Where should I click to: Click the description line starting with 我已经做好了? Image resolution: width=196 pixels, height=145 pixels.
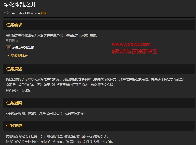tap(95, 79)
